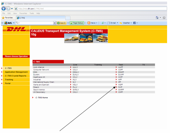Open the DSGPF test link
The image size is (170, 133).
121,72
